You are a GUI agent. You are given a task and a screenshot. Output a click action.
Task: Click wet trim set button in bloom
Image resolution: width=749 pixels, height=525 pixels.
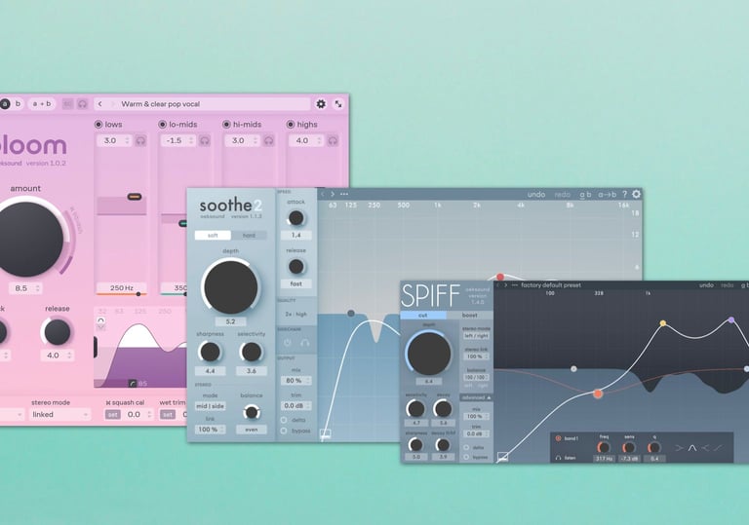click(167, 414)
